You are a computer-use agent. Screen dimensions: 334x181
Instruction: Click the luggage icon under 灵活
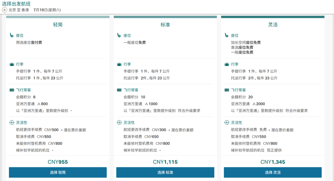[x=226, y=64]
